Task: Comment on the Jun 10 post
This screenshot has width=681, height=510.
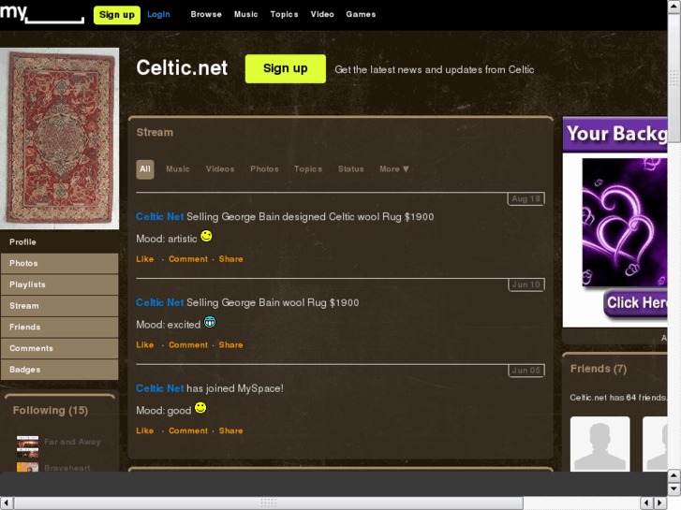Action: coord(188,345)
